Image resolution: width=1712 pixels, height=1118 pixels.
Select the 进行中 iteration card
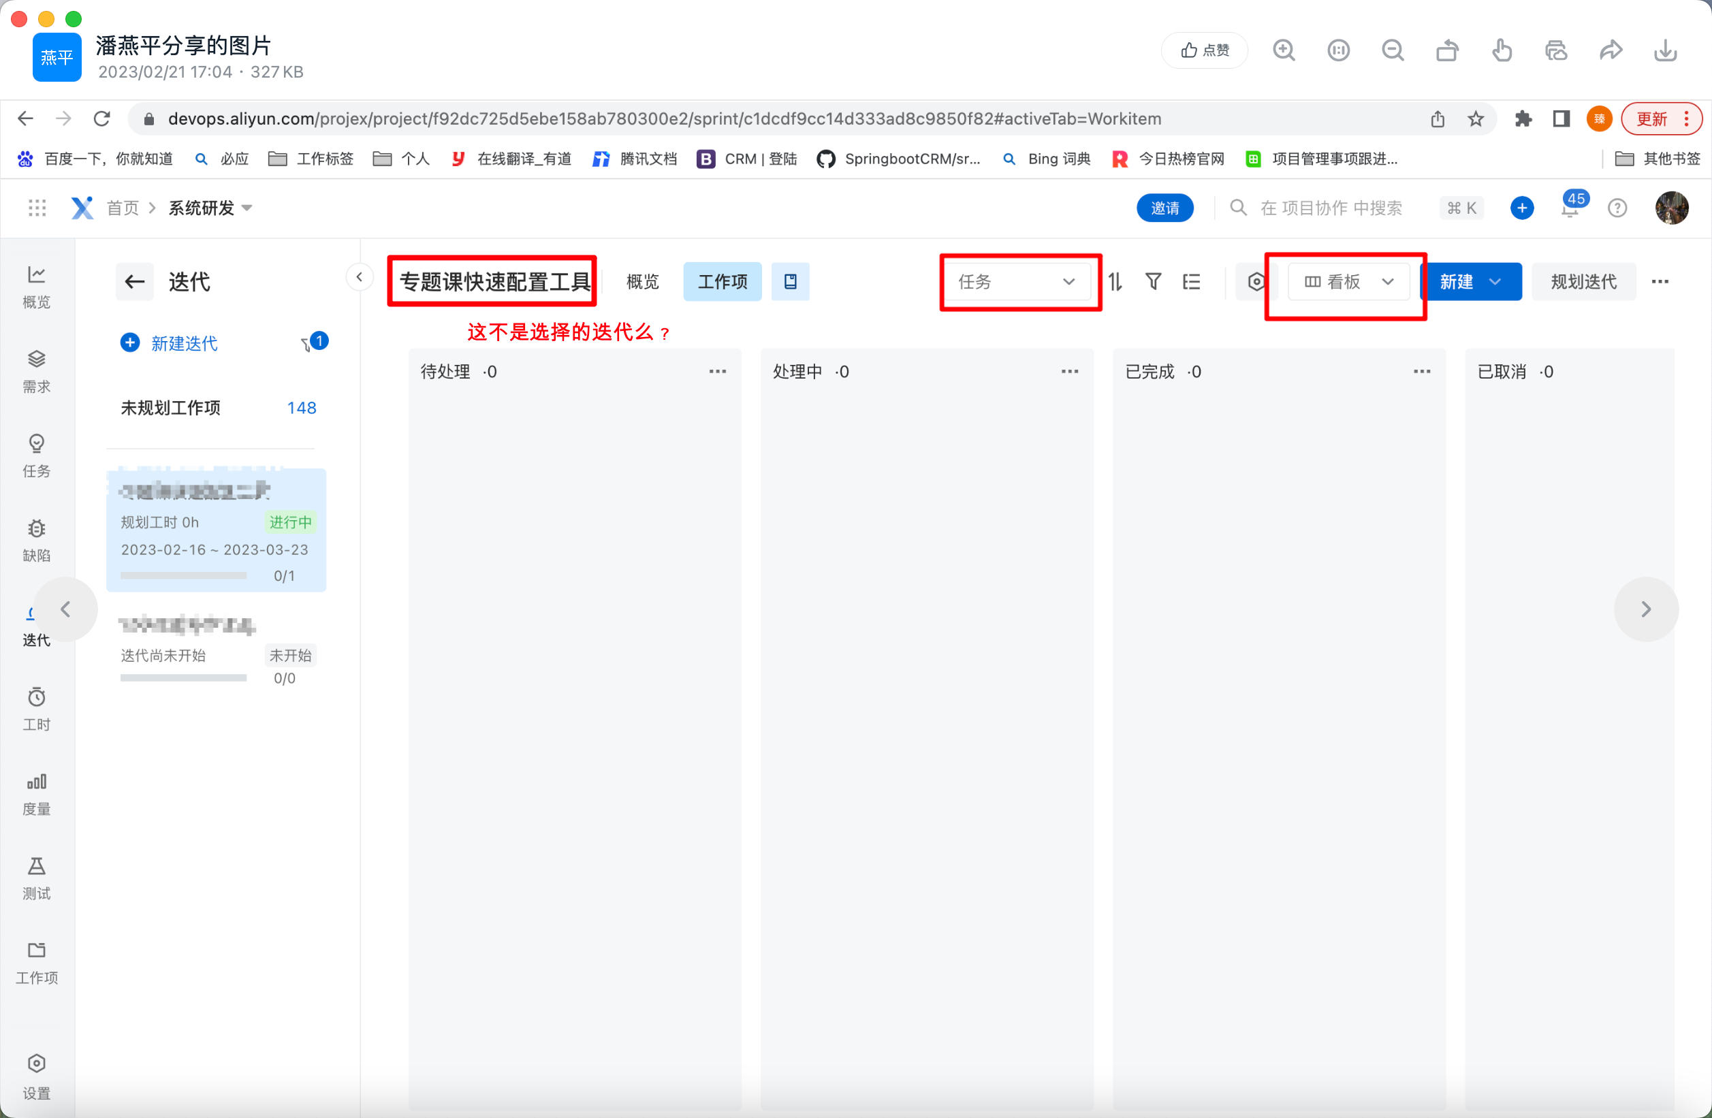click(217, 530)
